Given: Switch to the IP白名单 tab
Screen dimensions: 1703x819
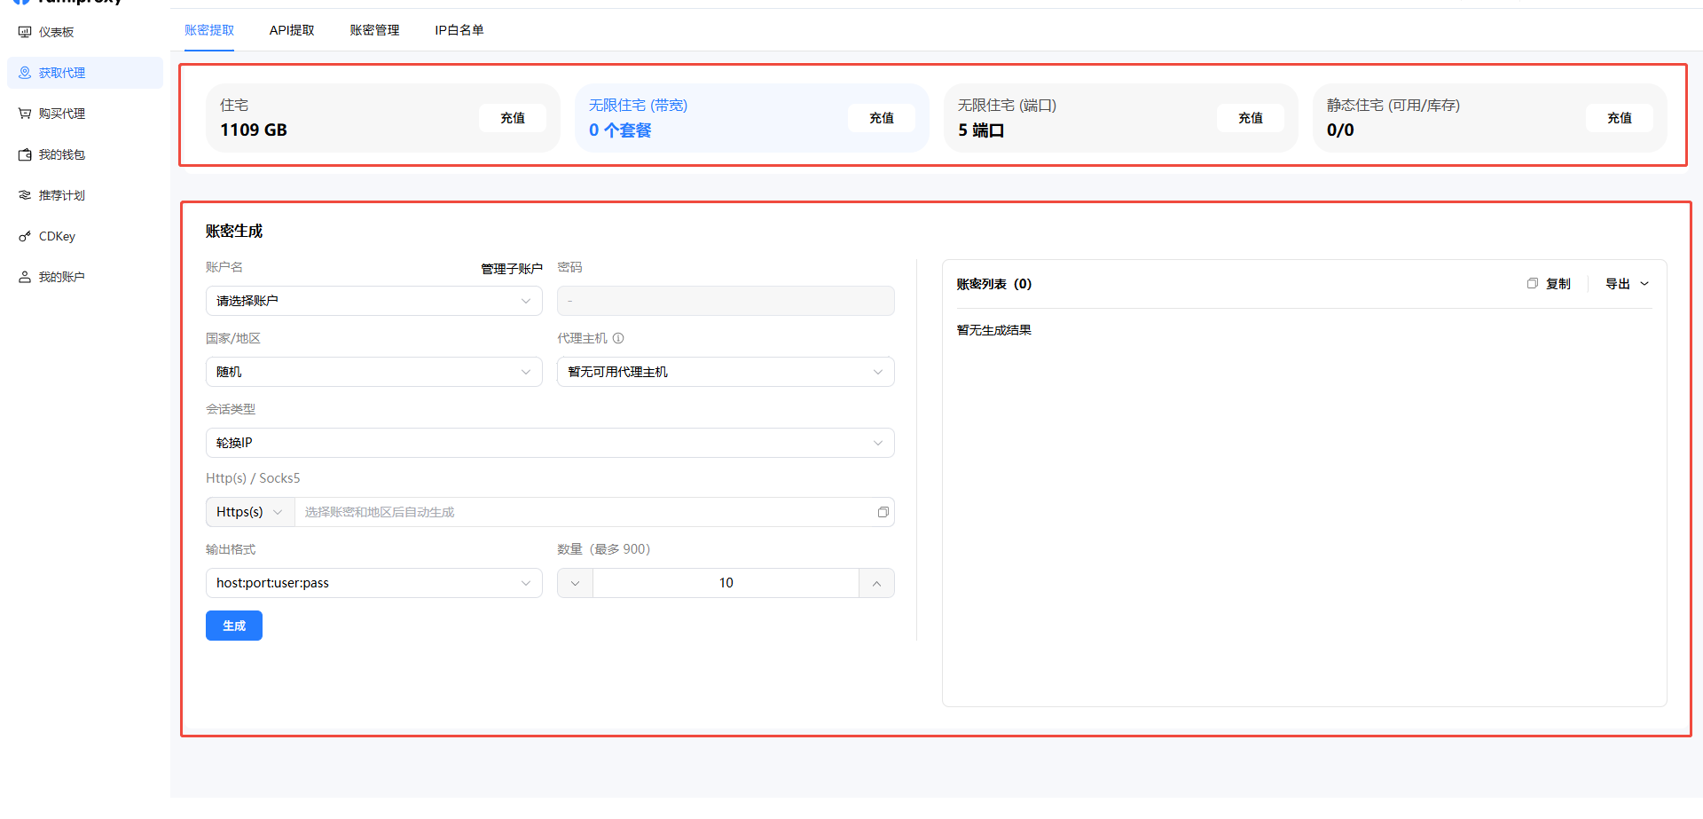Looking at the screenshot, I should point(459,30).
